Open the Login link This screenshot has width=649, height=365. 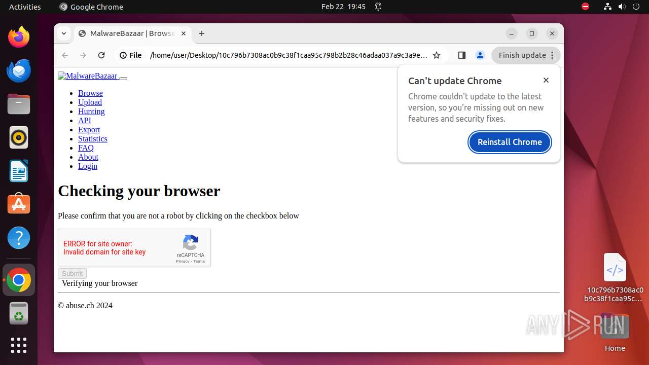tap(88, 166)
